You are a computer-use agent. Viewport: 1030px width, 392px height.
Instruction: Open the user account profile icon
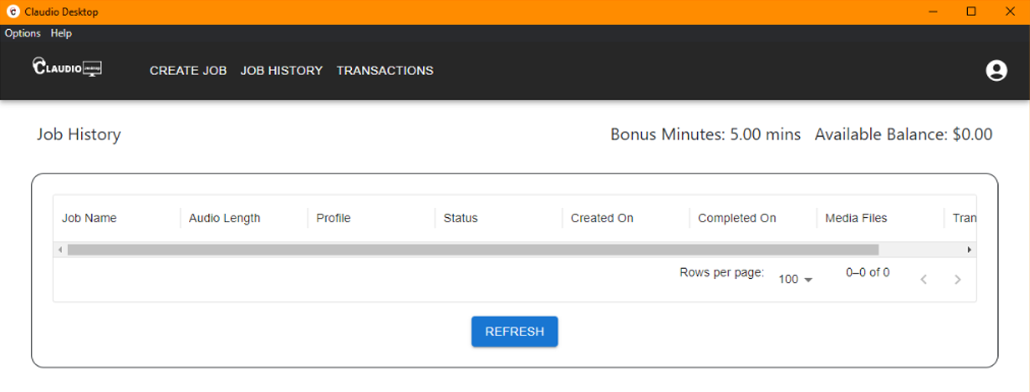tap(996, 70)
